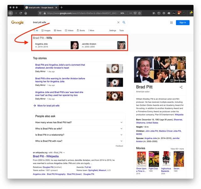Click 'More images' in knowledge panel
The height and width of the screenshot is (189, 201).
coord(178,81)
